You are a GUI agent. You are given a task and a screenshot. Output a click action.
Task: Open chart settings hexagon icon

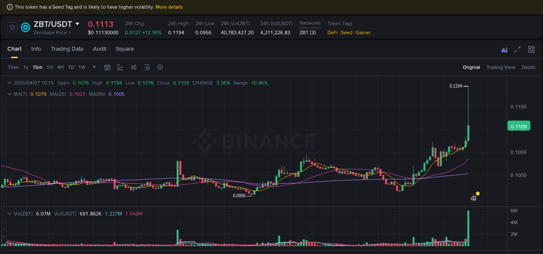pyautogui.click(x=160, y=67)
